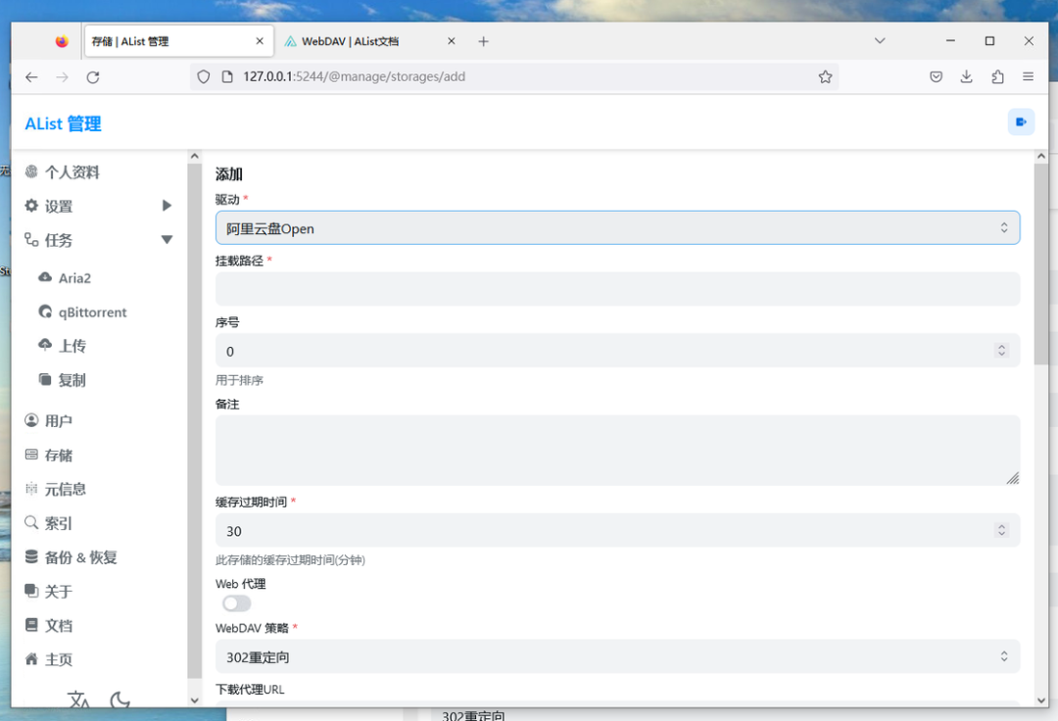Viewport: 1058px width, 721px height.
Task: Click sidebar scrollbar down arrow
Action: click(x=194, y=700)
